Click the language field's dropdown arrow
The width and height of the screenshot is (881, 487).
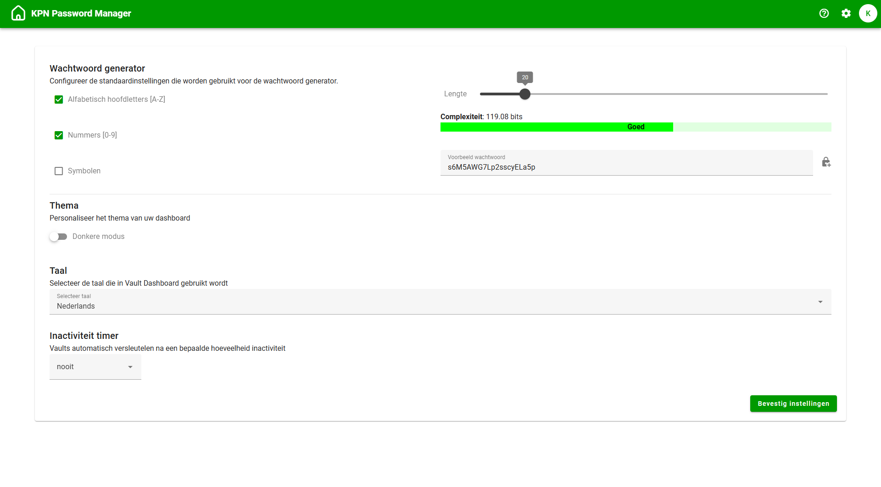tap(820, 302)
